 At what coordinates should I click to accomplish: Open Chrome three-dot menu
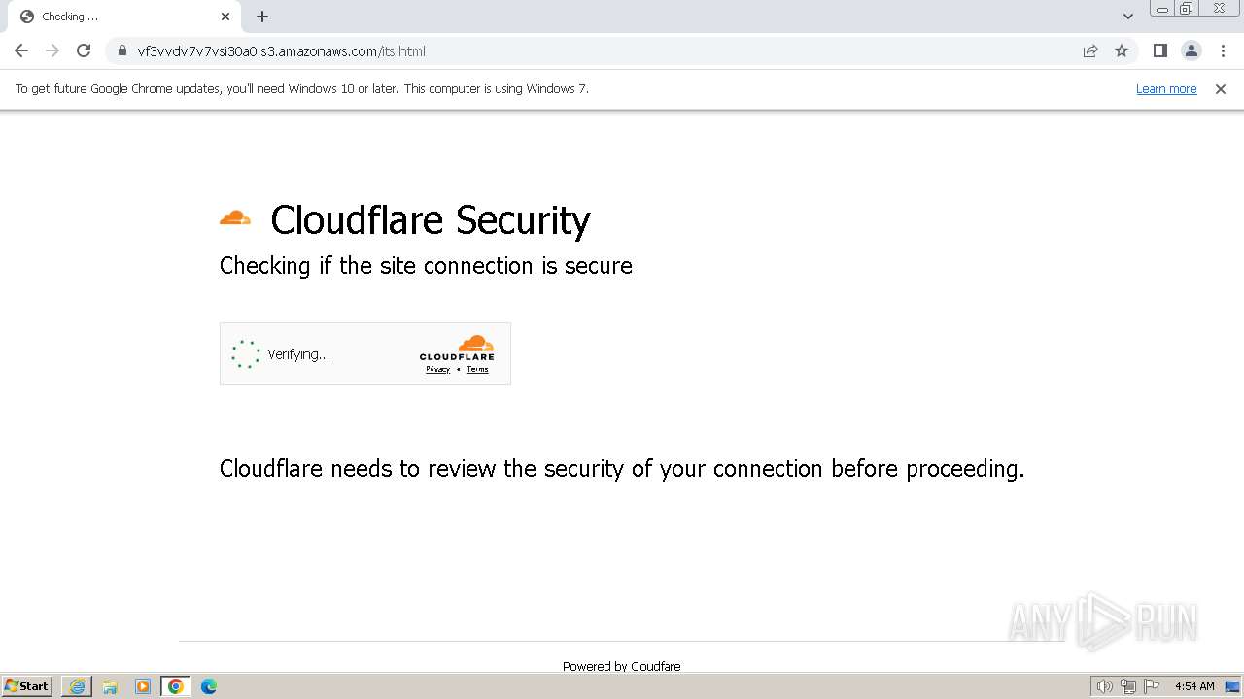[1223, 50]
